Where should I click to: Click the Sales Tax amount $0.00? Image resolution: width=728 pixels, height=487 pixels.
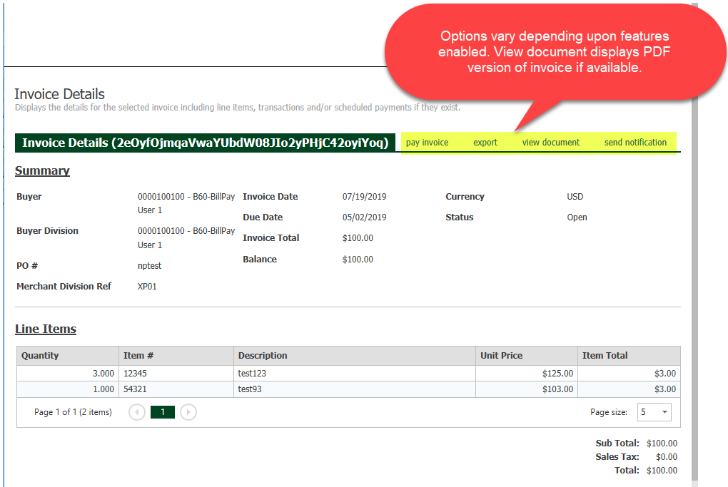[x=667, y=457]
